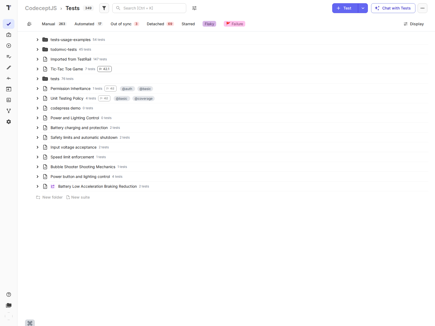
Task: Toggle multi-select mode icon
Action: (29, 24)
